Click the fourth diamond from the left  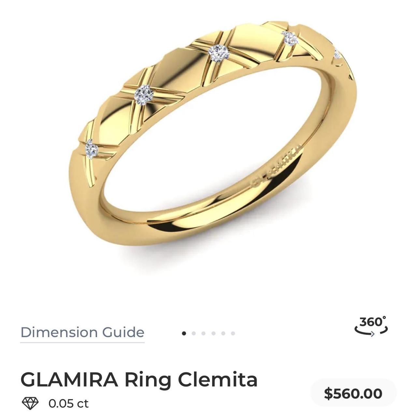click(x=290, y=38)
